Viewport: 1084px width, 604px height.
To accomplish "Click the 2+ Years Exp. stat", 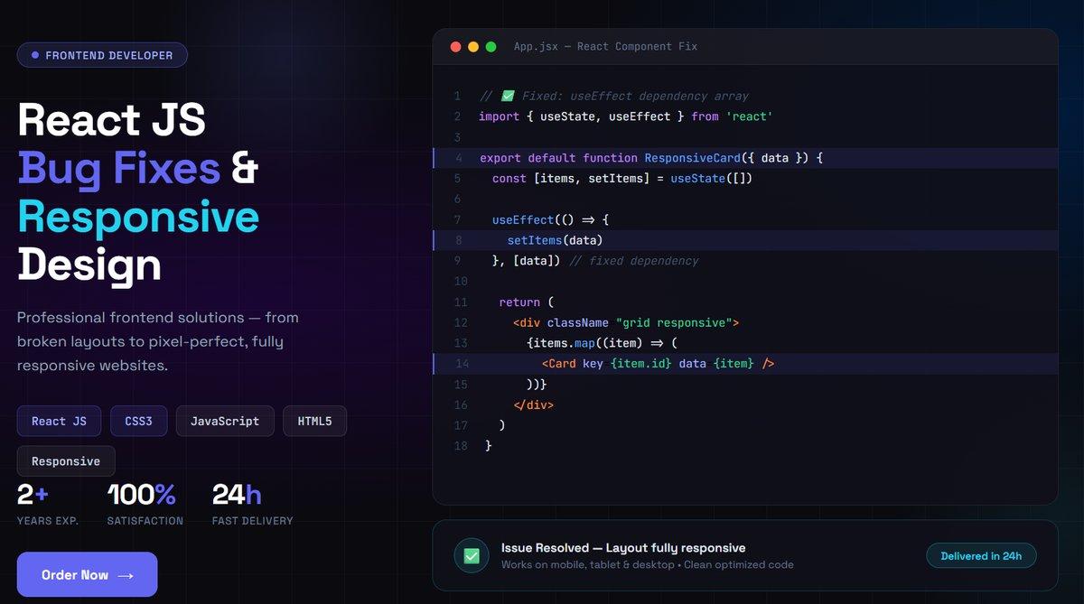I will (48, 504).
